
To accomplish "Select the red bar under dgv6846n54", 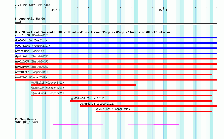I will pyautogui.click(x=154, y=111).
